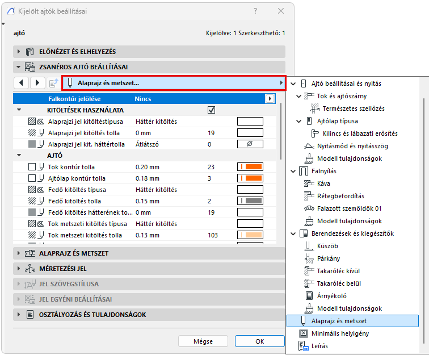Collapse Zsanéros ajtó beállításai panel
This screenshot has width=429, height=355.
coord(18,67)
